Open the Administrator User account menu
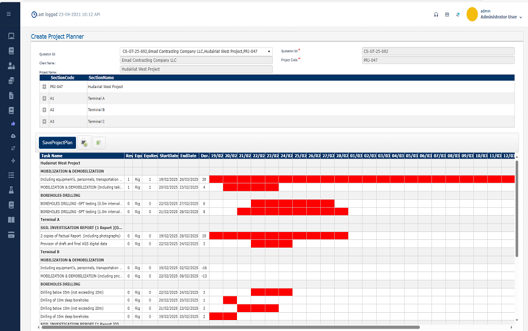Screen dimensions: 528x331 point(501,17)
